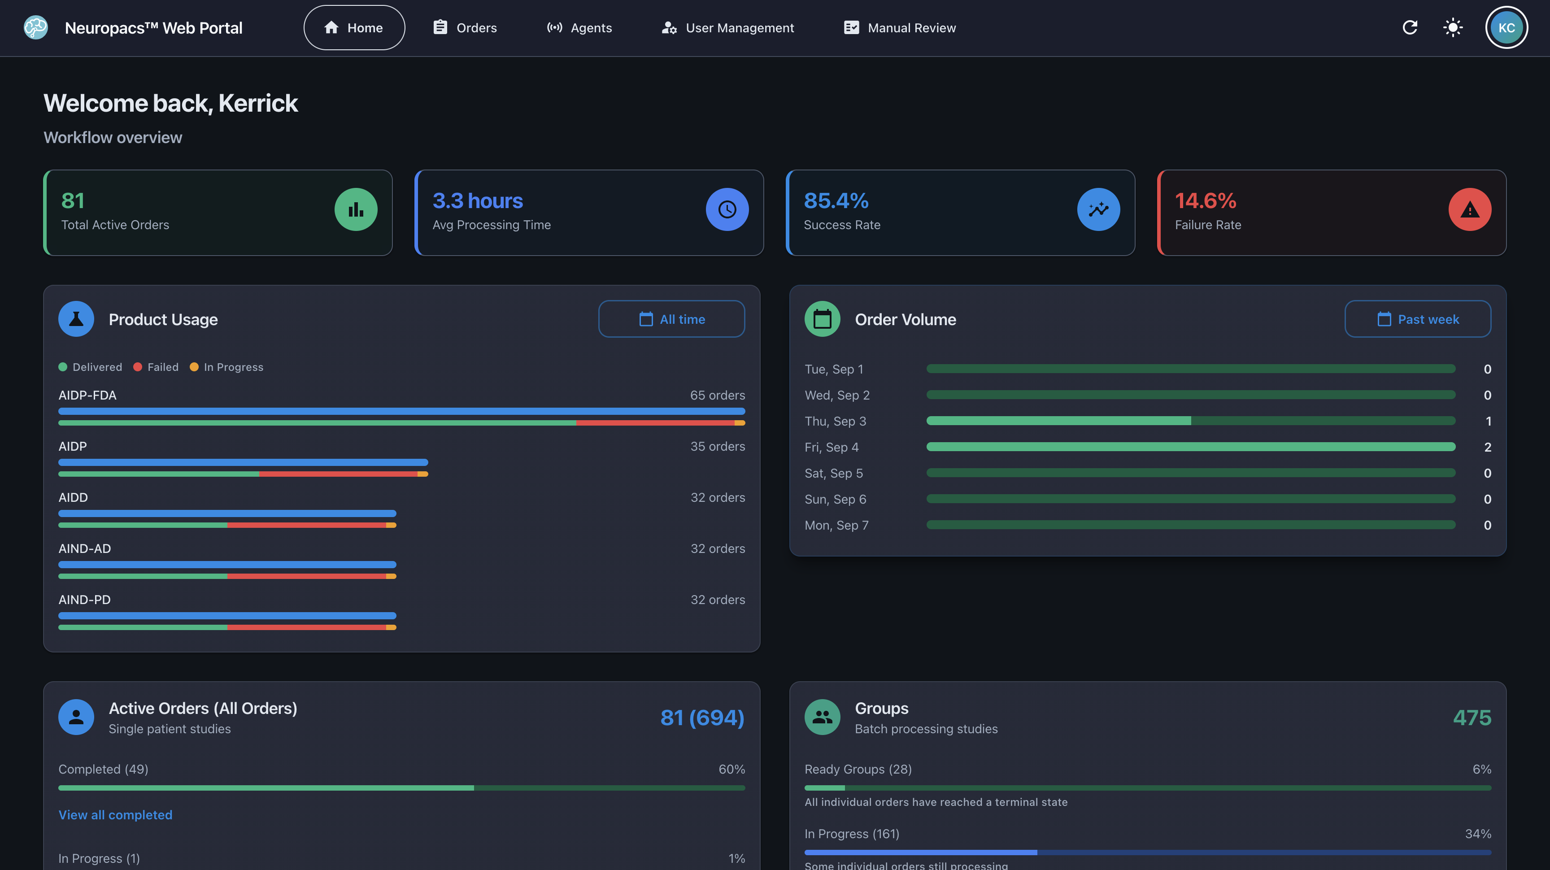Click the flask icon beside Product Usage

coord(76,319)
